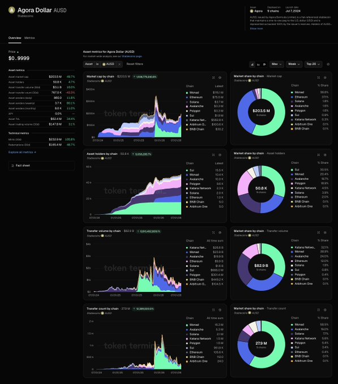Viewport: 338px width, 384px height.
Task: Open the Fact sheet button
Action: point(41,166)
